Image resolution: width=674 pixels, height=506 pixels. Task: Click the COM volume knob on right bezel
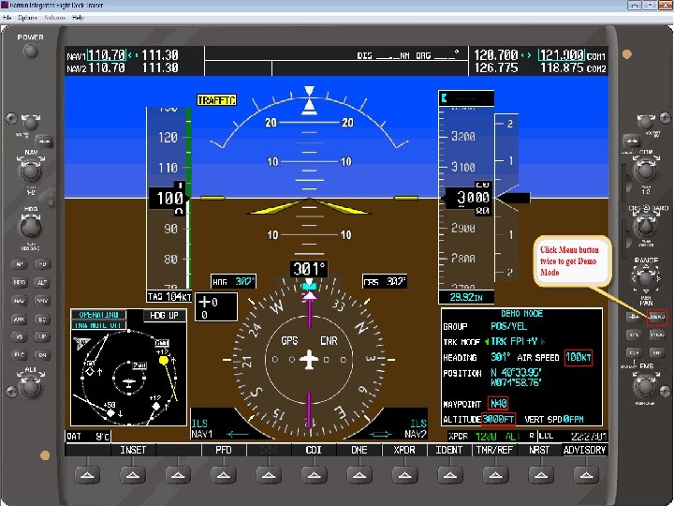pyautogui.click(x=646, y=122)
